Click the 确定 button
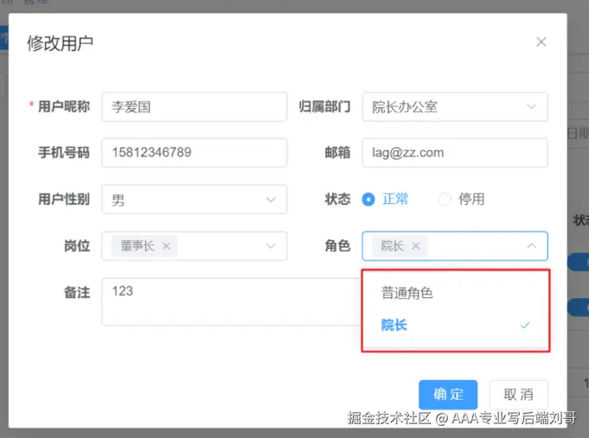This screenshot has height=438, width=589. click(448, 395)
